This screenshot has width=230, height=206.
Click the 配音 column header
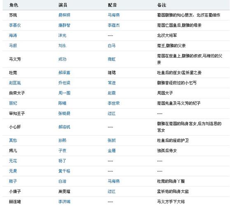pos(113,5)
